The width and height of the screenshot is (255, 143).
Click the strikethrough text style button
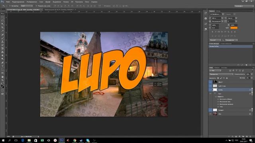235,32
